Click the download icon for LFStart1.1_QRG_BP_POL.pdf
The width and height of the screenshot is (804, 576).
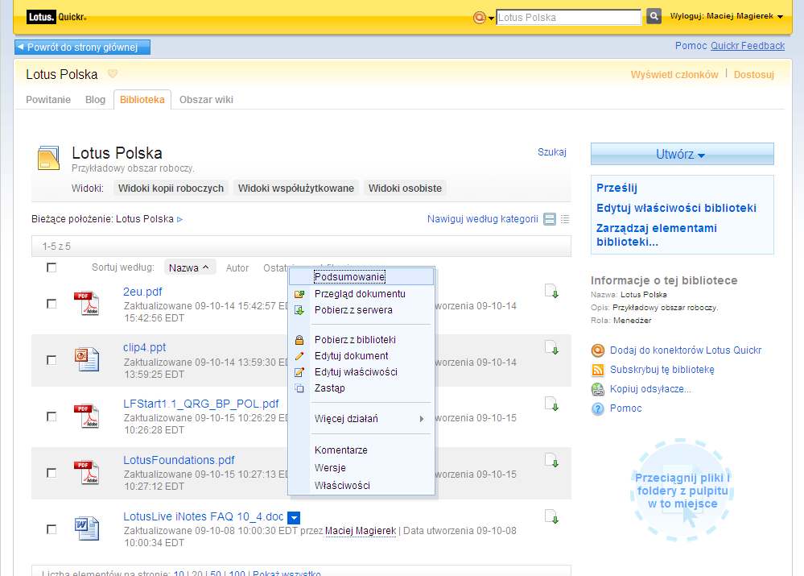(552, 404)
